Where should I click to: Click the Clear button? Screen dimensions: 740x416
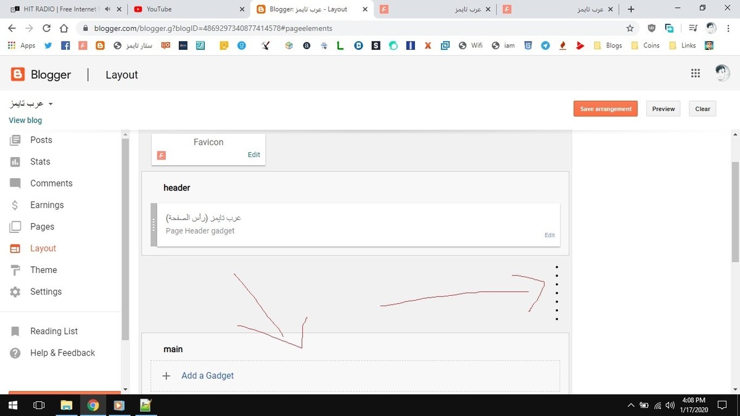pos(702,108)
